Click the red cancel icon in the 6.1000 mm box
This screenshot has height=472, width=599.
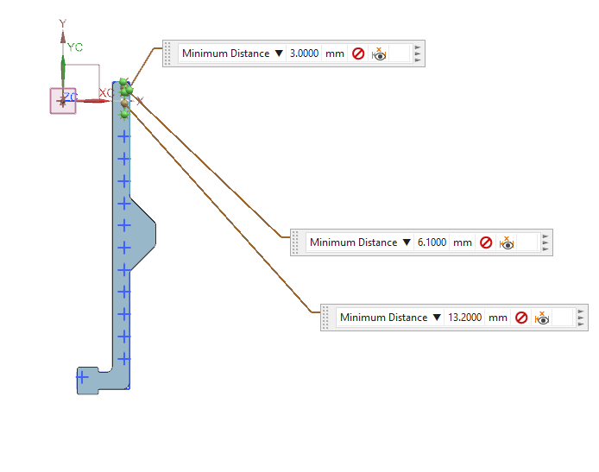[x=486, y=242]
